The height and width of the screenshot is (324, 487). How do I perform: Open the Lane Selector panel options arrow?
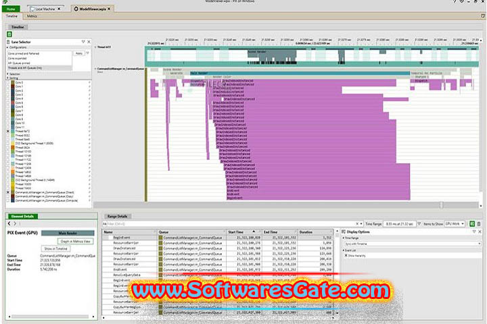[x=83, y=42]
